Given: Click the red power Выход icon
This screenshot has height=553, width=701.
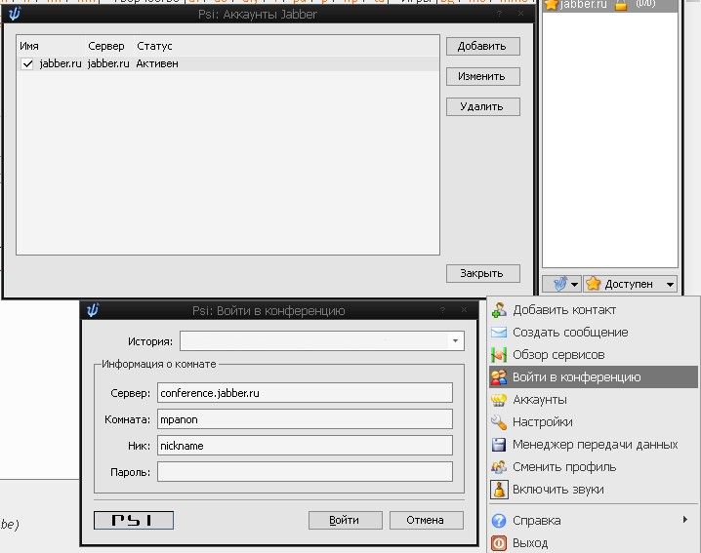Looking at the screenshot, I should tap(499, 543).
